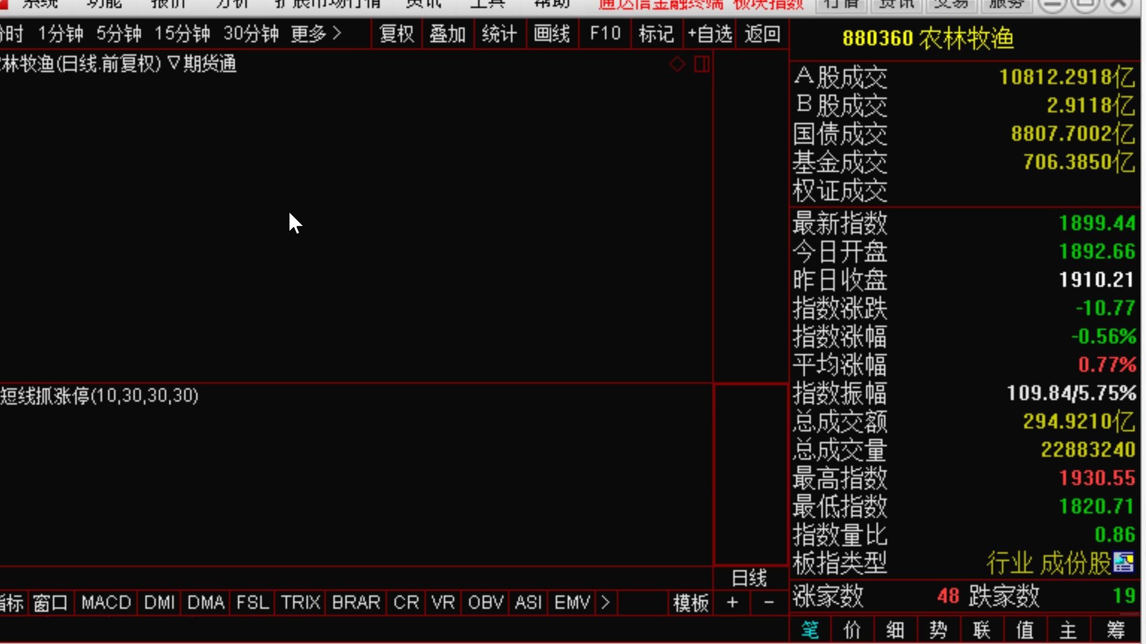This screenshot has width=1146, height=644.
Task: Select the 联 tab in bottom-right panel
Action: coord(982,630)
